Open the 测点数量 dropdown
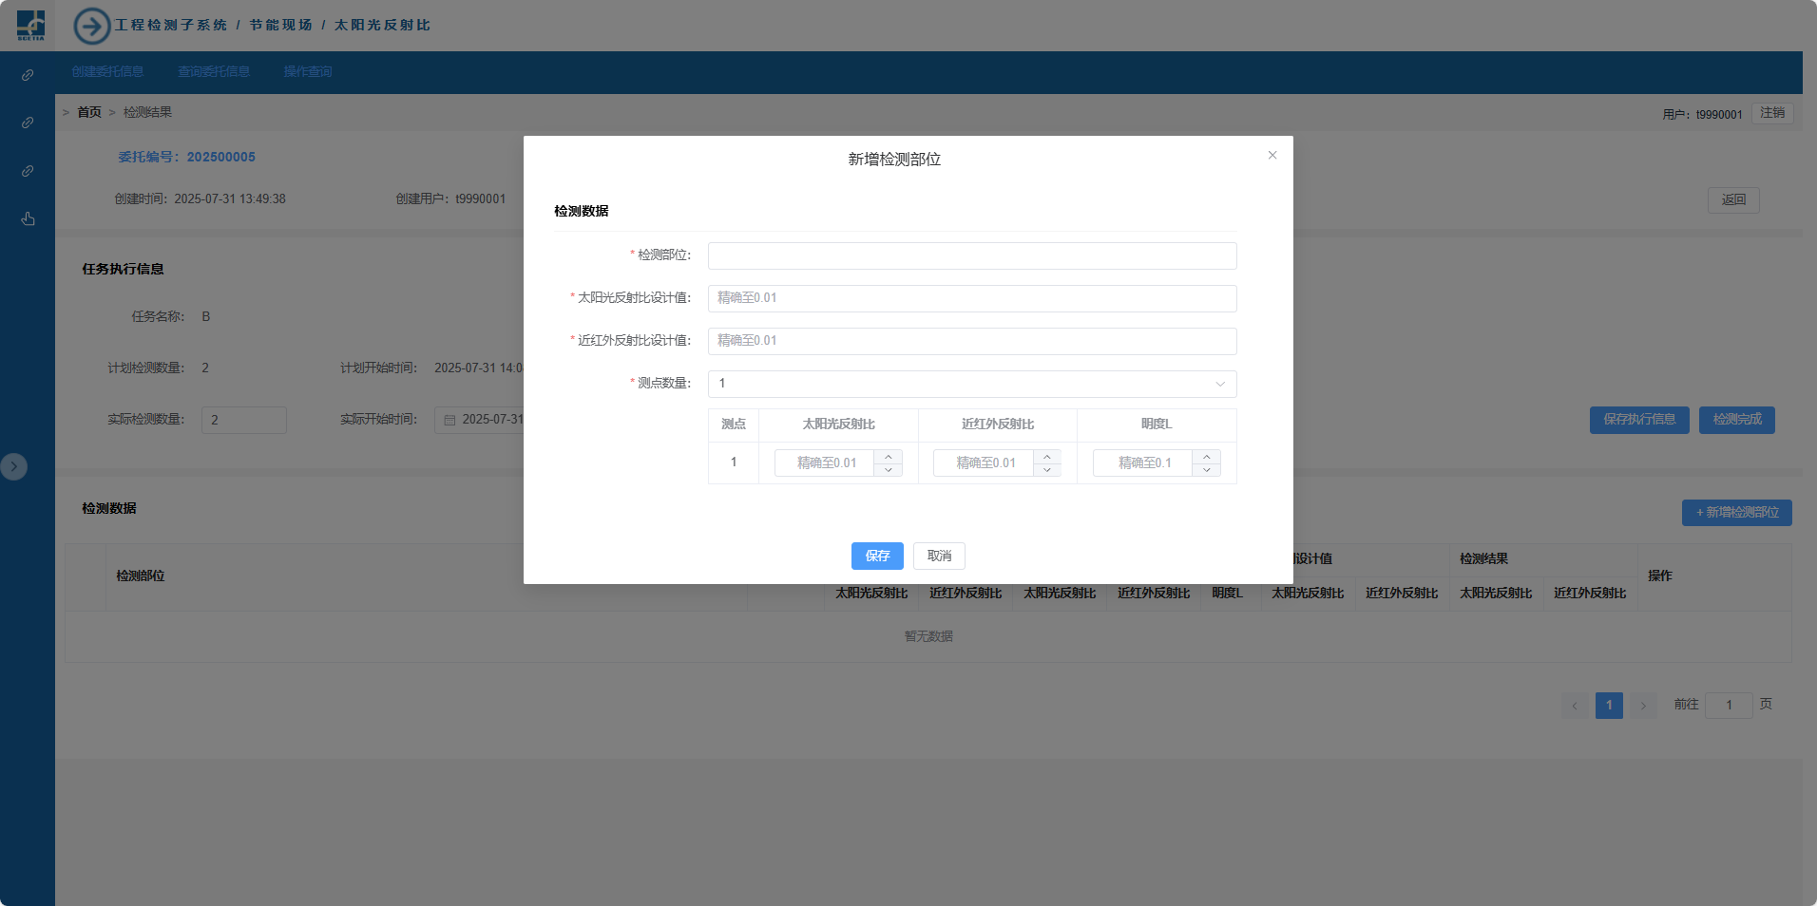 click(x=971, y=384)
